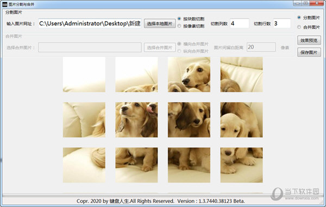
Task: Focus the 切割行数 field showing 3
Action: coord(282,23)
